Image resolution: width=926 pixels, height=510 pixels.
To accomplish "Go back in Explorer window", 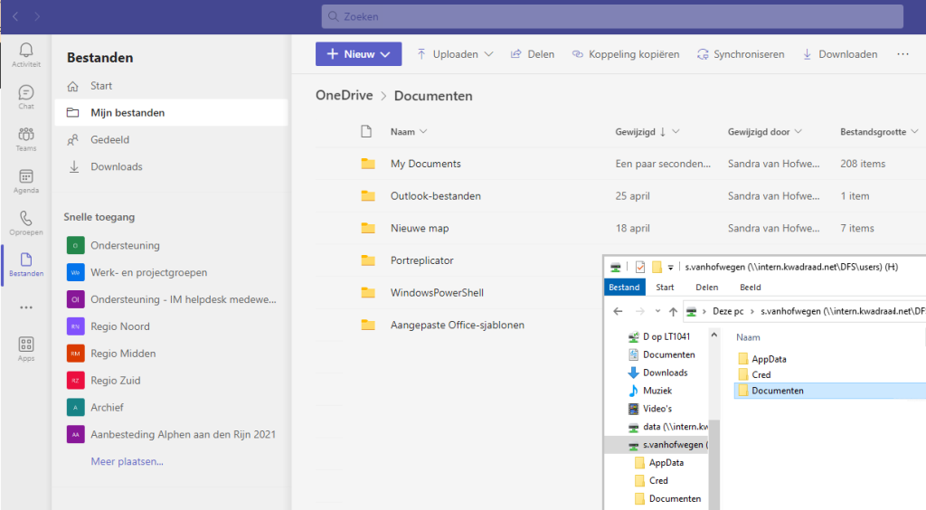I will pyautogui.click(x=618, y=311).
